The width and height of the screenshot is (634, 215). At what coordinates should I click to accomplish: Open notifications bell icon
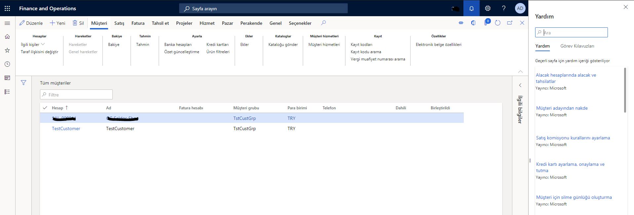471,8
